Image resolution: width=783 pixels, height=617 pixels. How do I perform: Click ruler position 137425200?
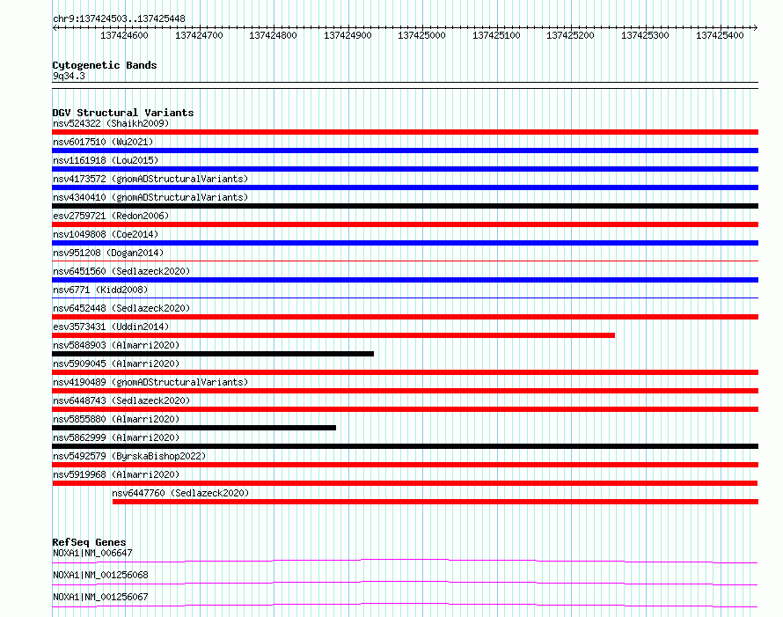570,35
